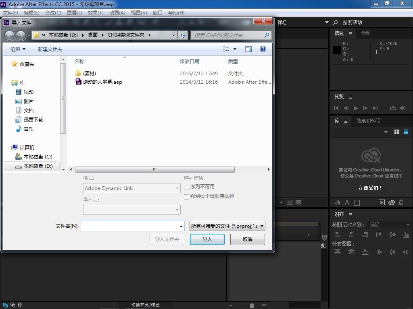Click the refresh button beside address bar
This screenshot has width=413, height=309.
pyautogui.click(x=183, y=35)
